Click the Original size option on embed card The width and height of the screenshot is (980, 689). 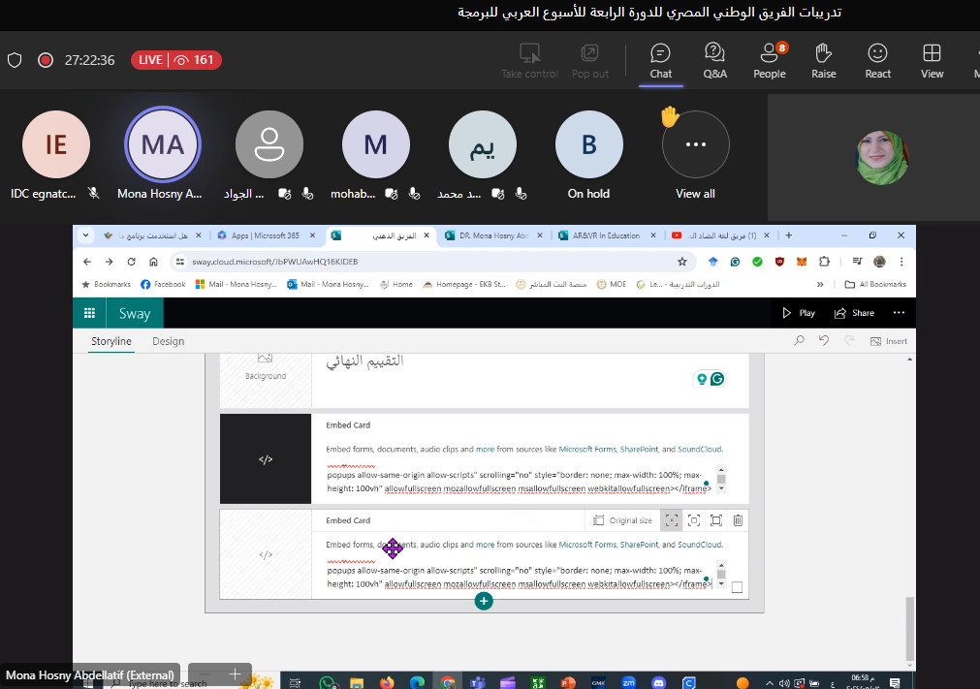coord(622,520)
